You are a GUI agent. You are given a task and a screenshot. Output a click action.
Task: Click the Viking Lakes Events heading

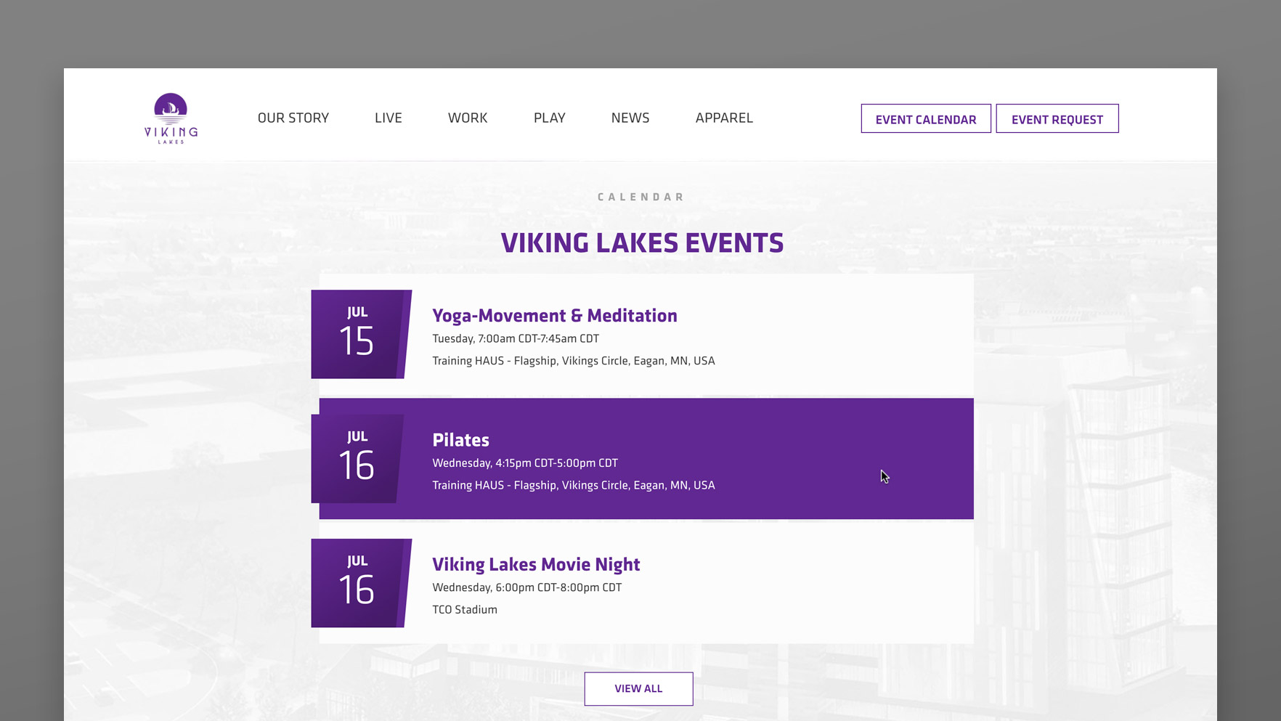point(642,243)
